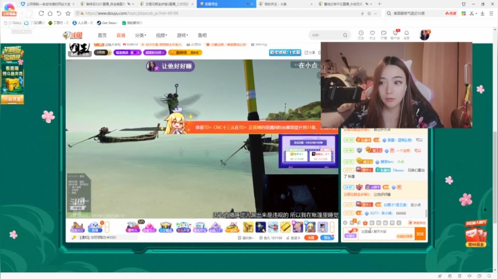Viewport: 498px width, 279px height.
Task: Open the blue 背包 backpack button
Action: point(326,238)
